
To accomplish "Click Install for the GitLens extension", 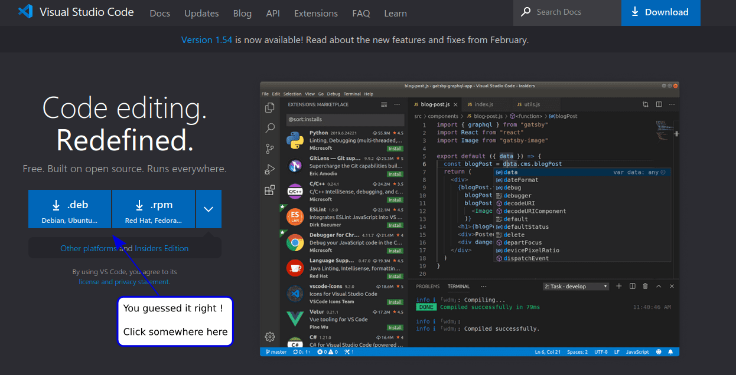I will (395, 174).
